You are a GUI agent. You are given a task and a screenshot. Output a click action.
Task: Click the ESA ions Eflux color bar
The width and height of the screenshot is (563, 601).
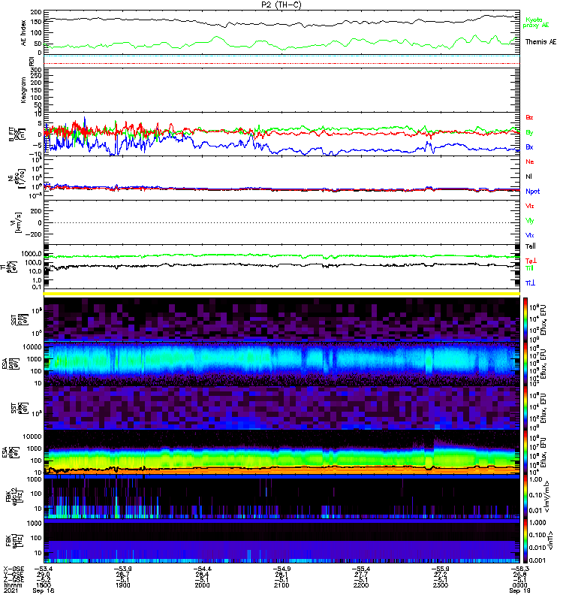[525, 364]
